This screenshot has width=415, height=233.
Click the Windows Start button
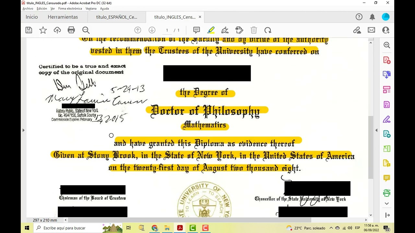(27, 228)
